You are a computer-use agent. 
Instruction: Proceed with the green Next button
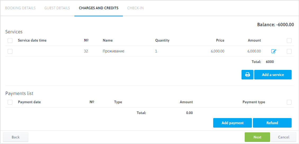click(x=257, y=137)
